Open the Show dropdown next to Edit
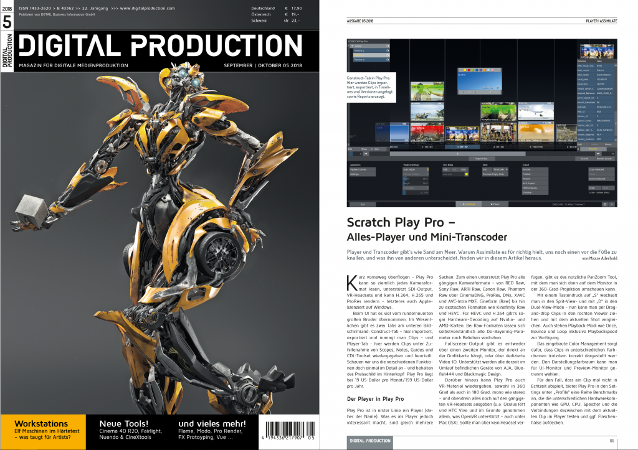The width and height of the screenshot is (638, 450). click(x=366, y=149)
